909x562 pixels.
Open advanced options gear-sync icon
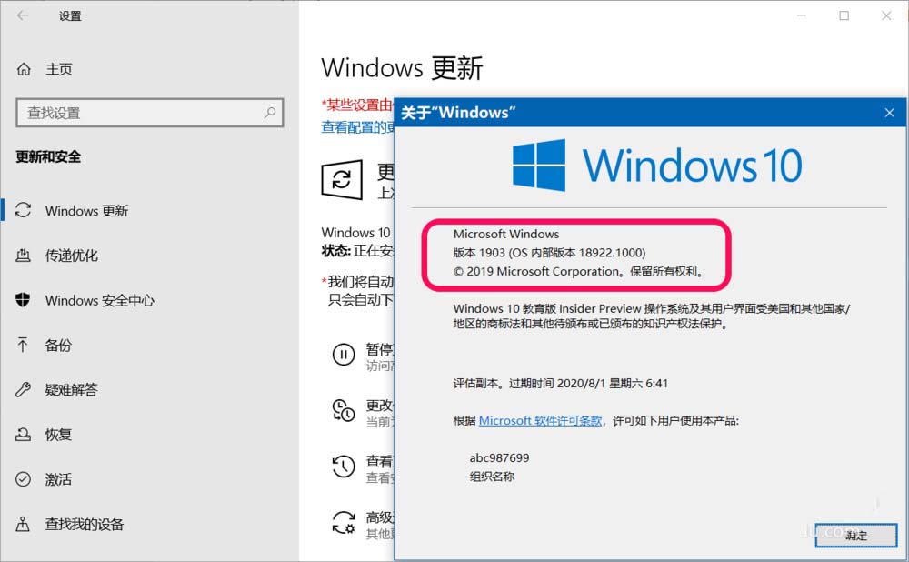click(x=344, y=522)
